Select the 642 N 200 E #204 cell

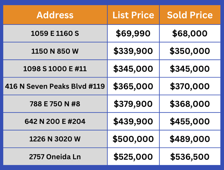click(55, 121)
